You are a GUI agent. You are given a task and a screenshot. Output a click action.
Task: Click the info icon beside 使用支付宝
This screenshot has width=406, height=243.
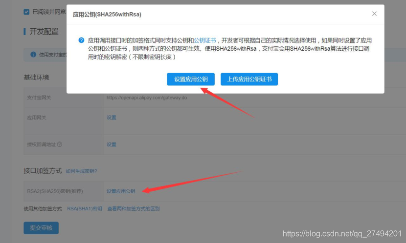point(33,55)
